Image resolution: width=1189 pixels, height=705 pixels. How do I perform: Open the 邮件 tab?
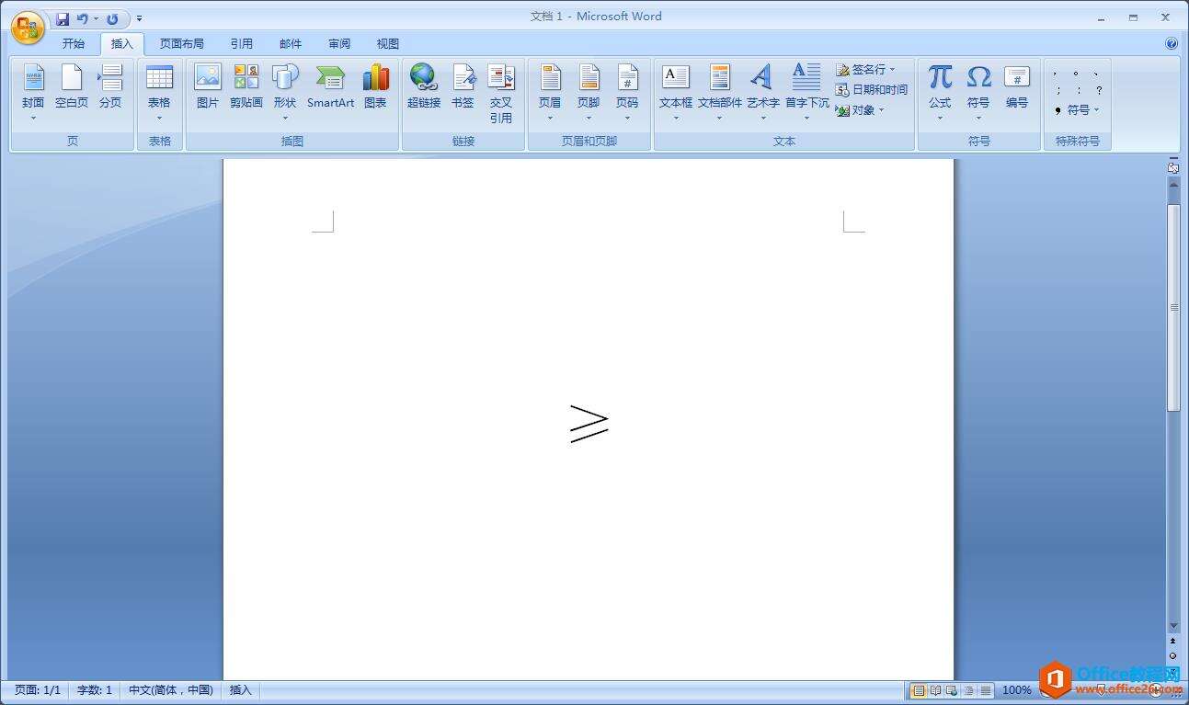tap(291, 43)
